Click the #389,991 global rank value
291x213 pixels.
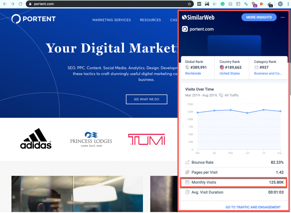(x=198, y=67)
